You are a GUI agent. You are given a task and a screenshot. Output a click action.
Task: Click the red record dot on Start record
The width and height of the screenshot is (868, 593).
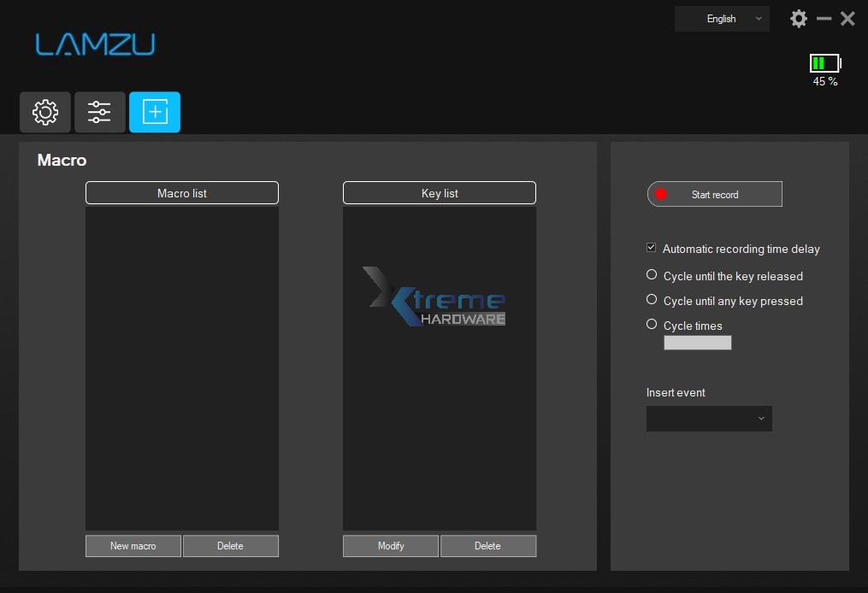[x=659, y=194]
